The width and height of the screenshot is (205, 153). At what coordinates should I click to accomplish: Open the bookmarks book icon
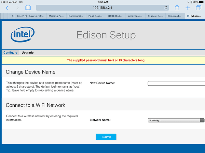pos(28,8)
